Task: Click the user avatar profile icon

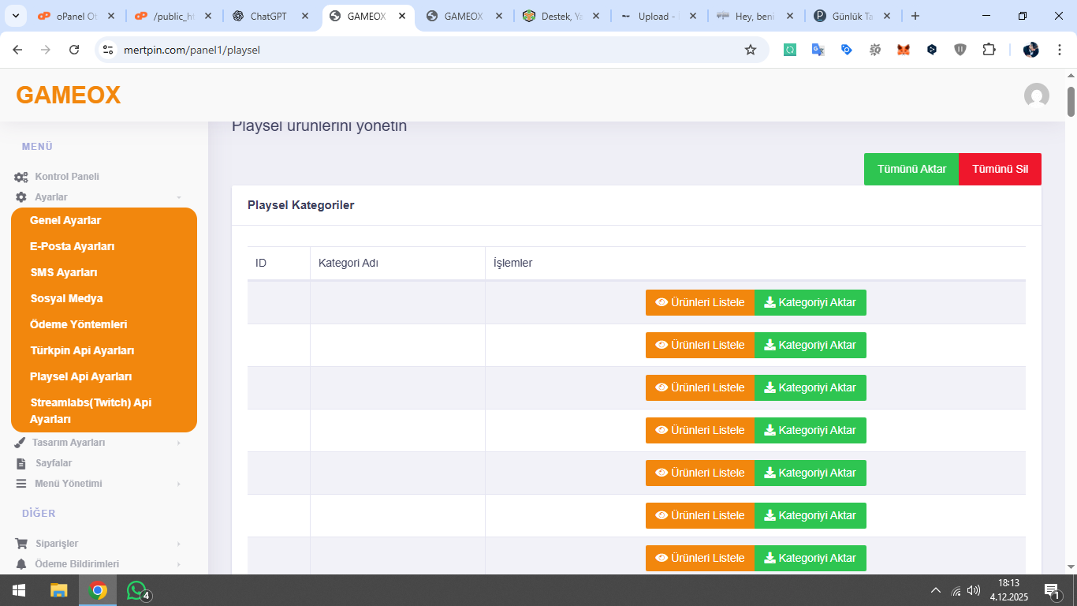Action: click(1036, 95)
